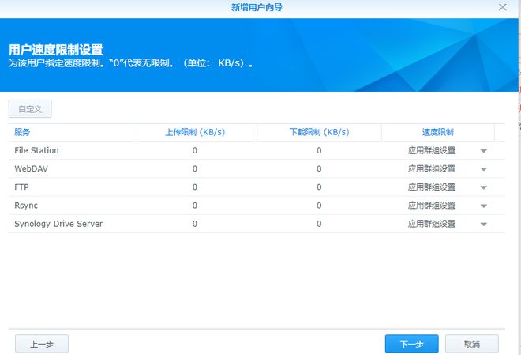This screenshot has width=521, height=355.
Task: Close the 新增用户向导 dialog with X
Action: pos(503,7)
